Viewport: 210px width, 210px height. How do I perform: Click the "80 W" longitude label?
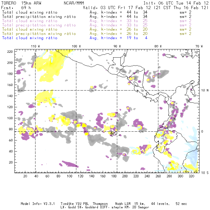pos(158,46)
